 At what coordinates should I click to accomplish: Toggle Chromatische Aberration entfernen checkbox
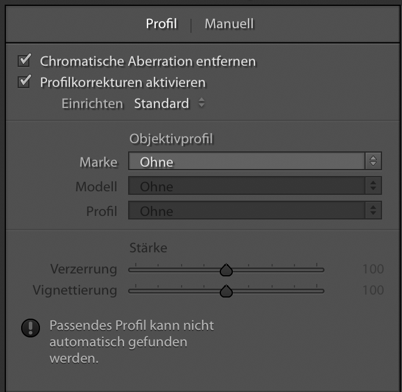24,60
